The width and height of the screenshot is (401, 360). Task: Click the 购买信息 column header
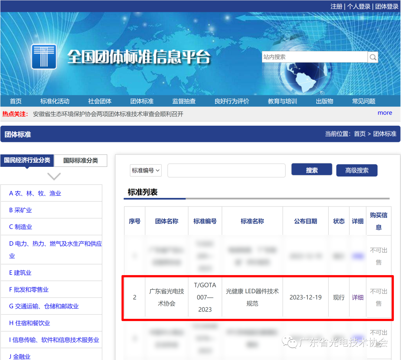[x=379, y=221]
